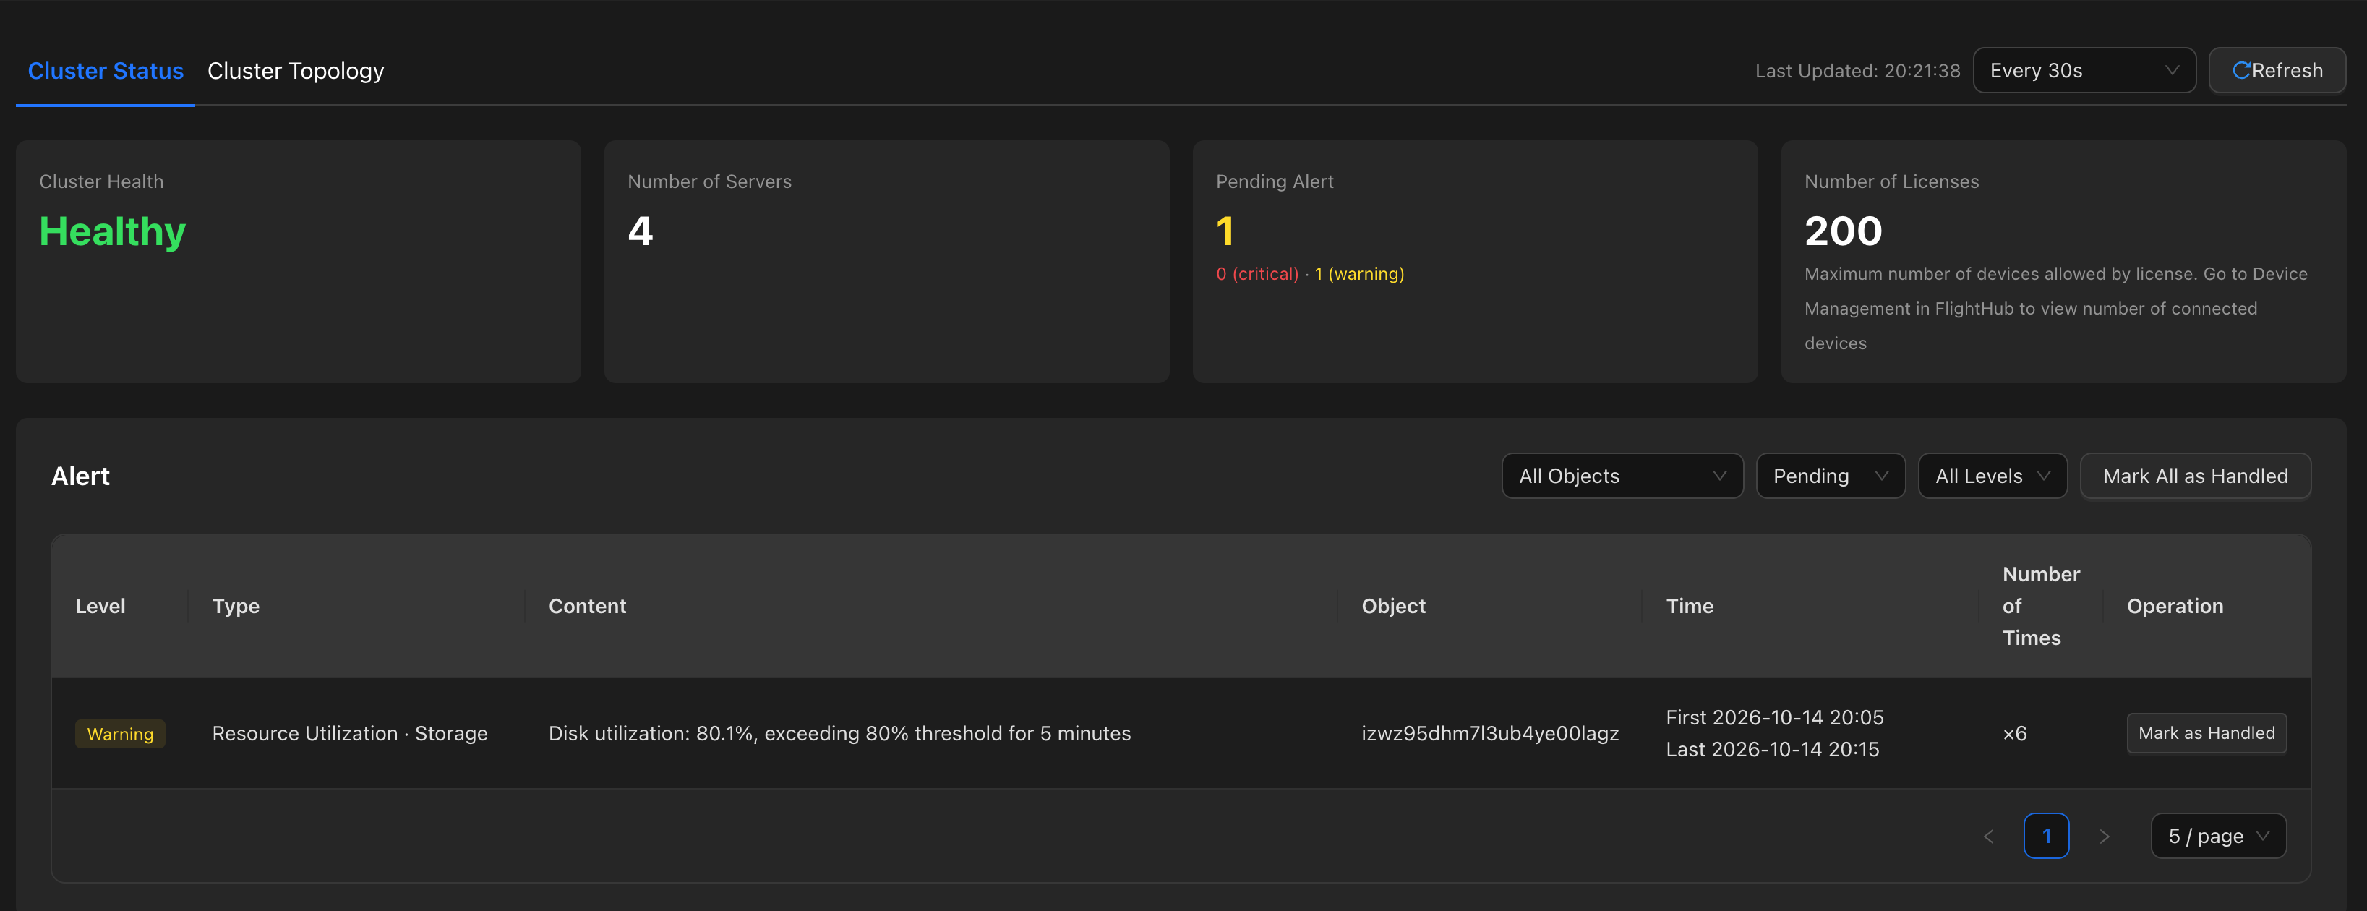
Task: Go to previous page arrow
Action: pyautogui.click(x=1988, y=837)
